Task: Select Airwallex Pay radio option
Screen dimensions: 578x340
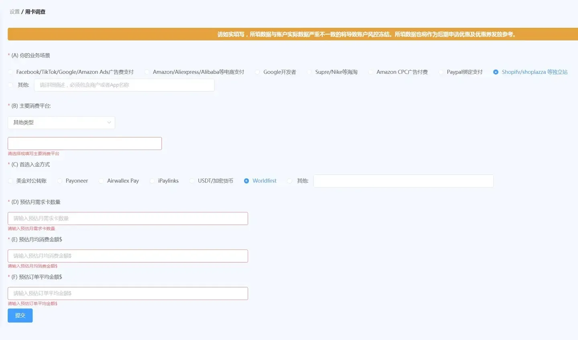Action: point(102,181)
